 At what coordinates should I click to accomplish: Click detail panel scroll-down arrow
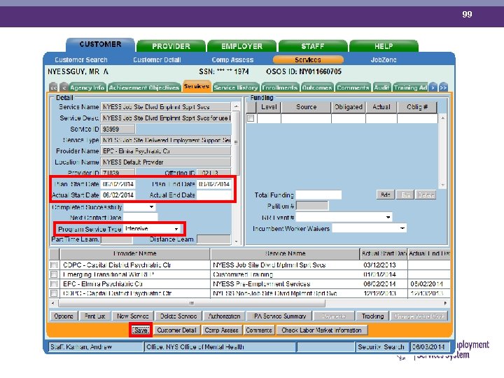pos(236,241)
